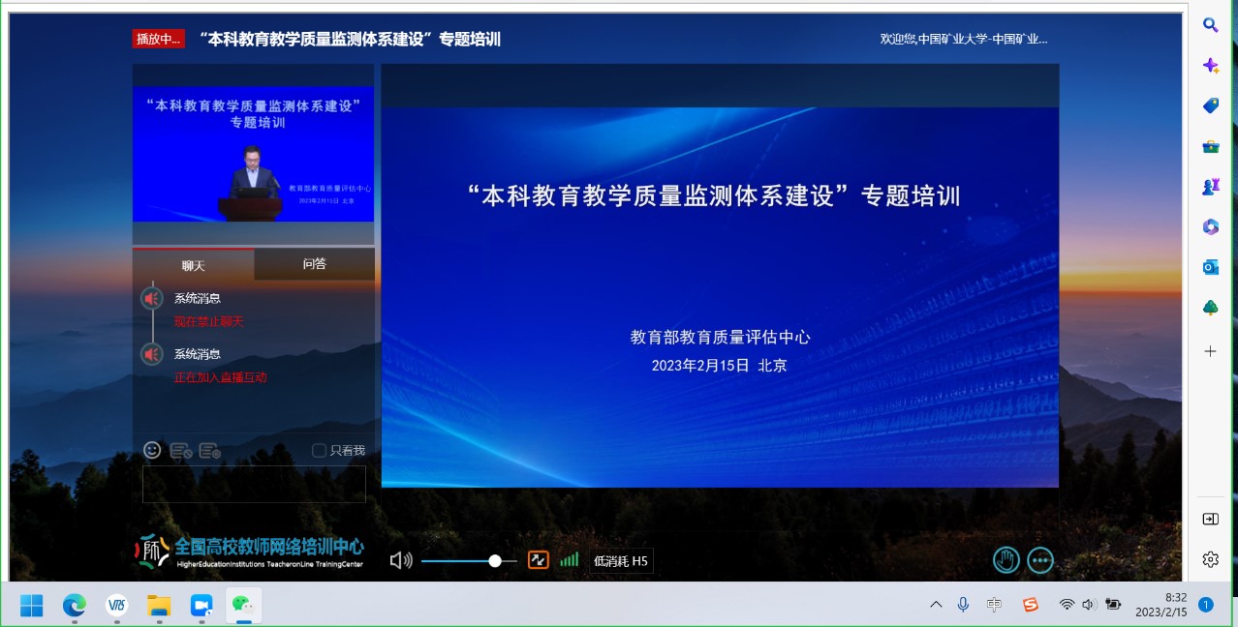Open the three-dot more options button
This screenshot has height=627, width=1238.
1040,560
